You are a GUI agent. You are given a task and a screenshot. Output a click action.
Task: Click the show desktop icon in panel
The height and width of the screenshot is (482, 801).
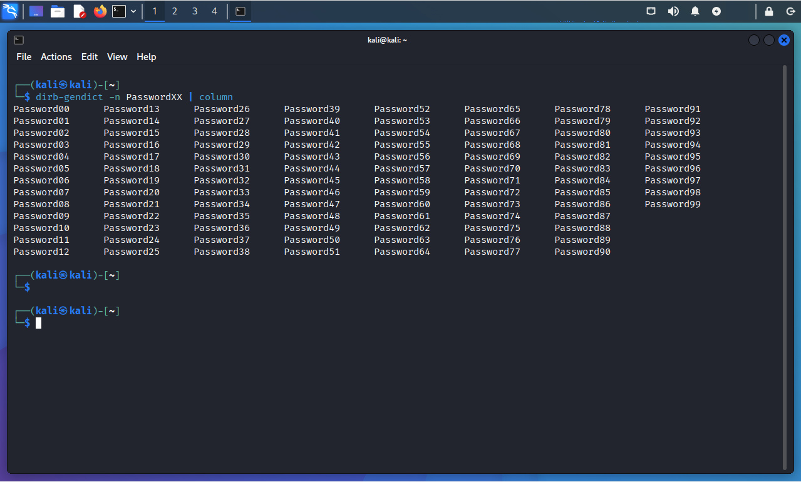pyautogui.click(x=36, y=11)
